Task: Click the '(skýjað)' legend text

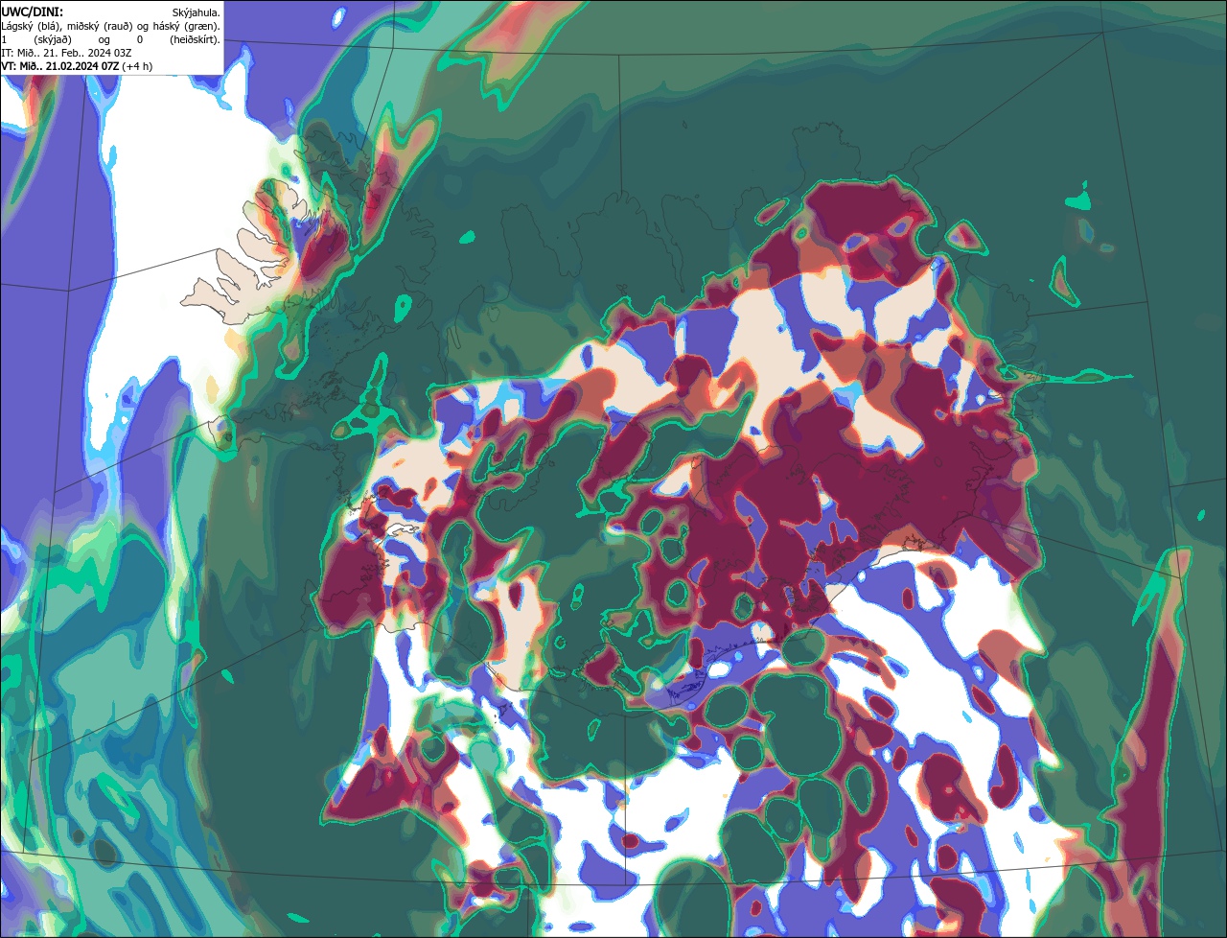Action: pos(53,40)
